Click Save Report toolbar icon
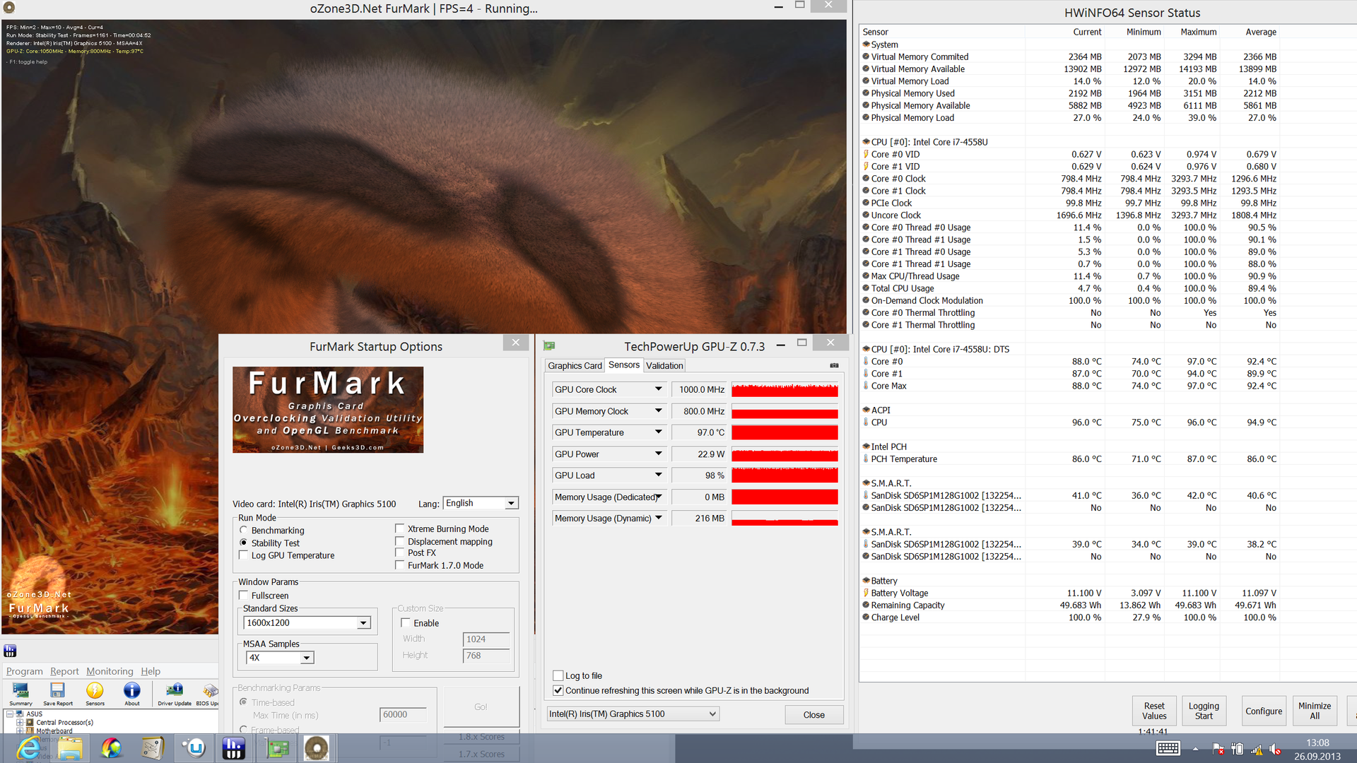This screenshot has height=763, width=1357. (58, 694)
